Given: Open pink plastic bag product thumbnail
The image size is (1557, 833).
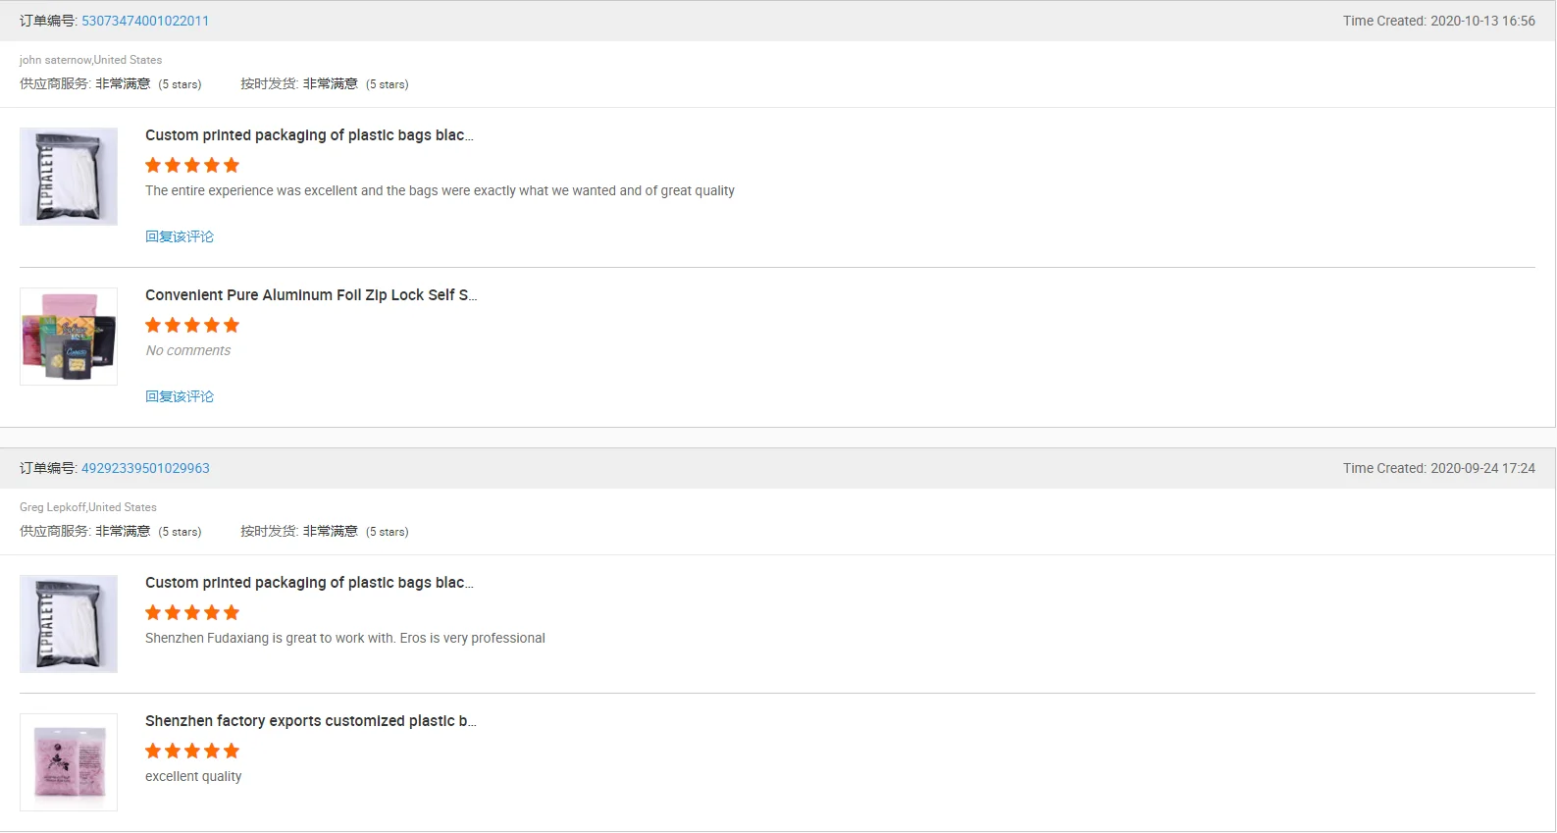Looking at the screenshot, I should (69, 762).
